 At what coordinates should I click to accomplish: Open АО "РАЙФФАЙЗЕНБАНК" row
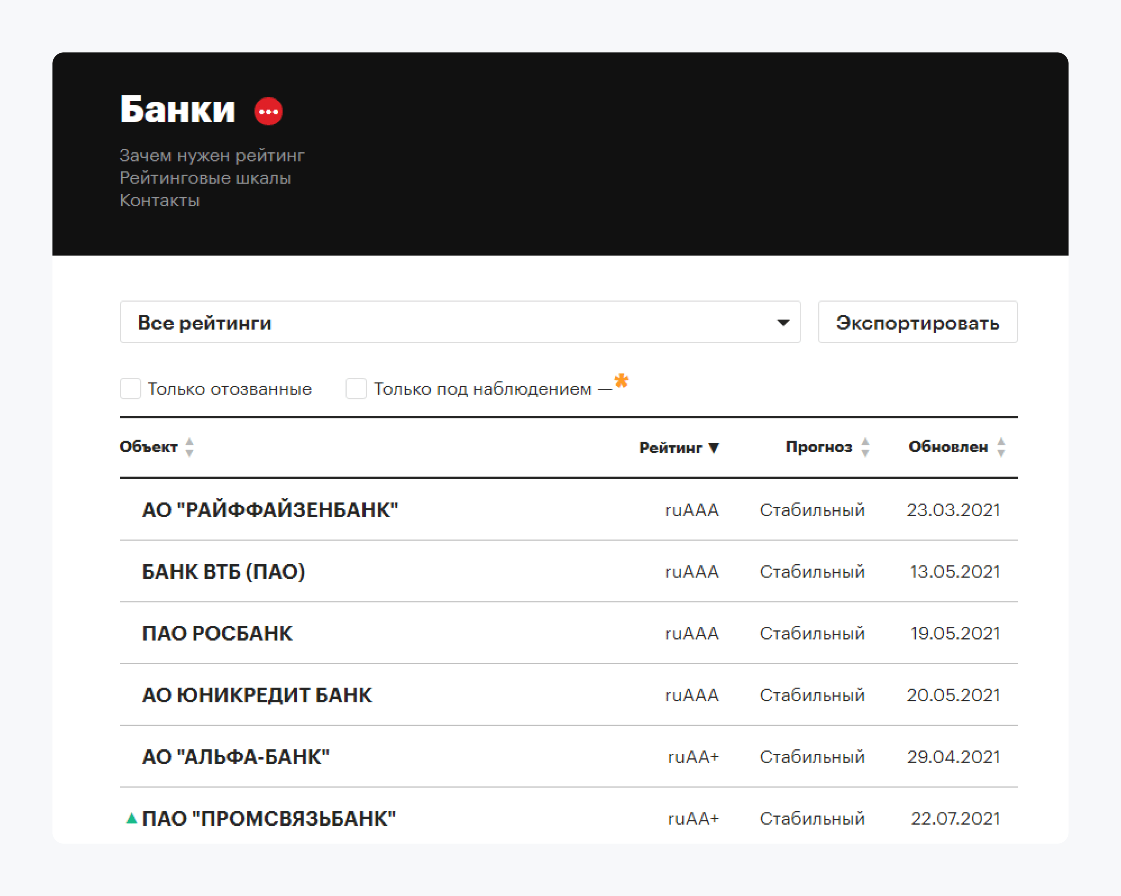pyautogui.click(x=569, y=510)
